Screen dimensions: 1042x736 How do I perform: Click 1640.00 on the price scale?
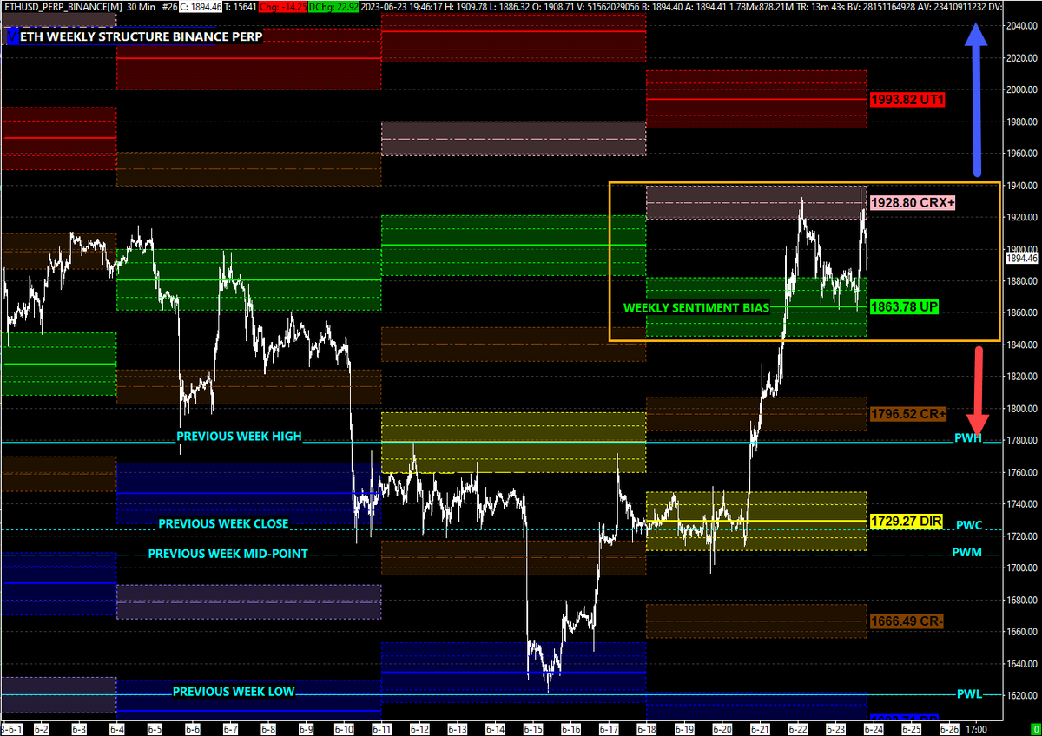[1023, 663]
